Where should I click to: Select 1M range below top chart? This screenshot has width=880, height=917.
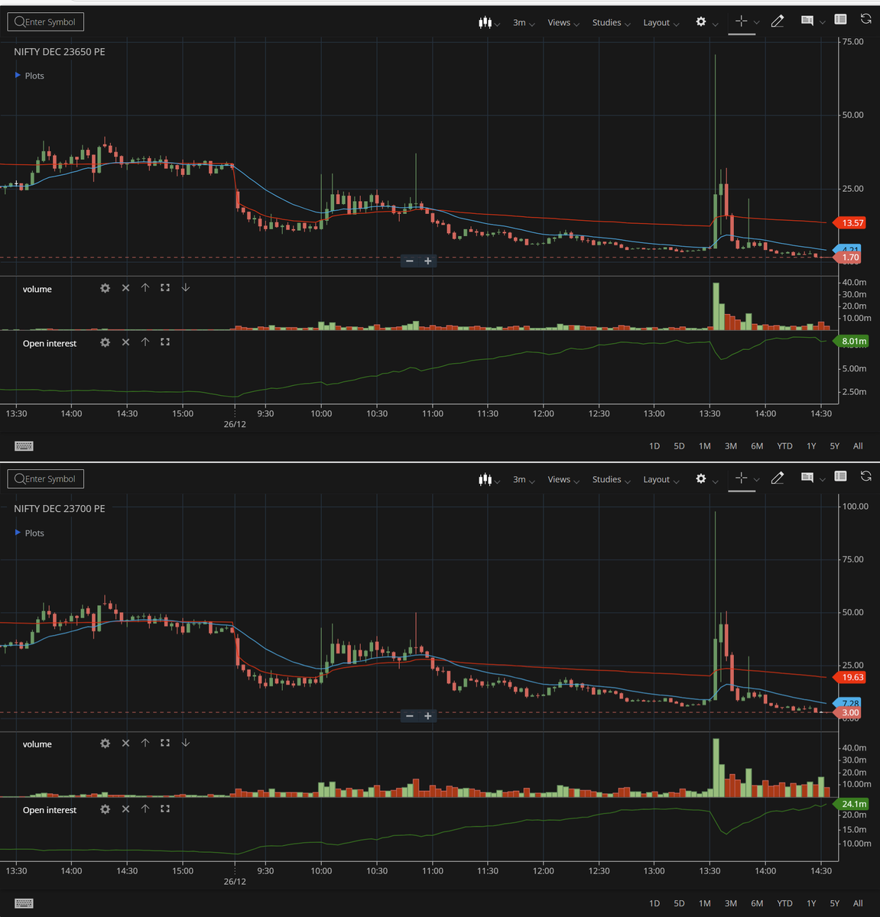click(705, 446)
